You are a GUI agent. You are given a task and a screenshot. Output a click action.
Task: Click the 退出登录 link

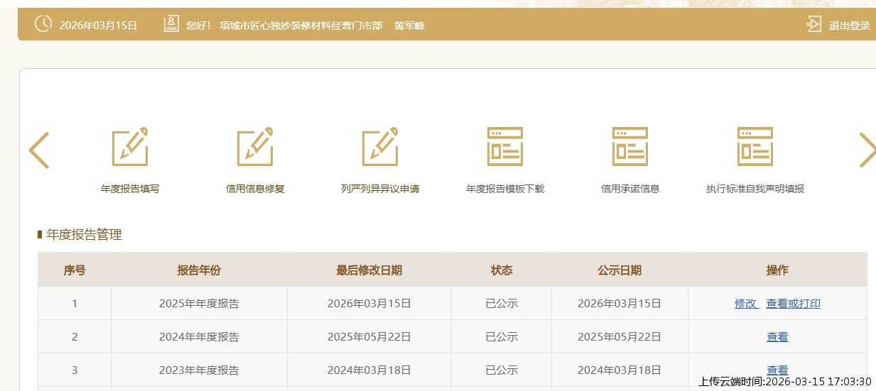coord(849,26)
